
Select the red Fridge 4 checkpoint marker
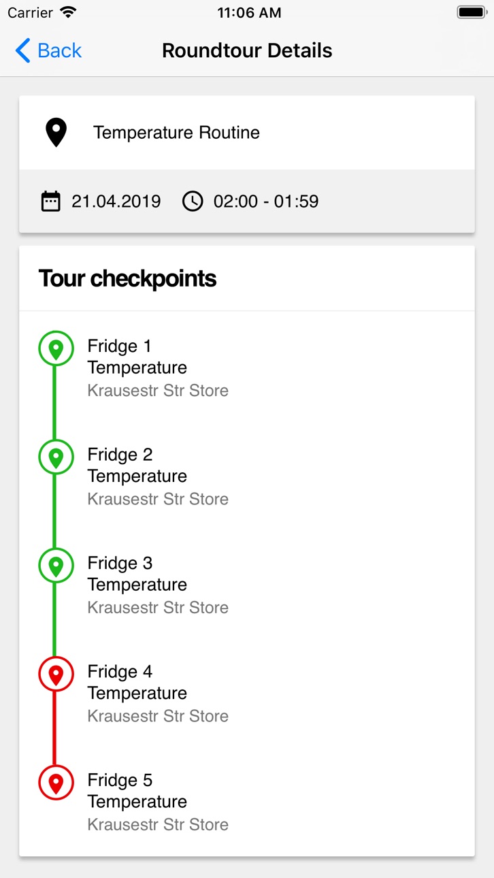(56, 674)
